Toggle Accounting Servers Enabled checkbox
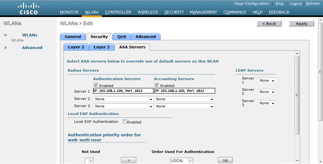 [x=156, y=85]
